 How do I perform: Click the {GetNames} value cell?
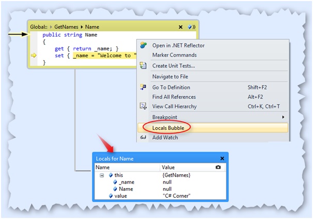pos(177,175)
